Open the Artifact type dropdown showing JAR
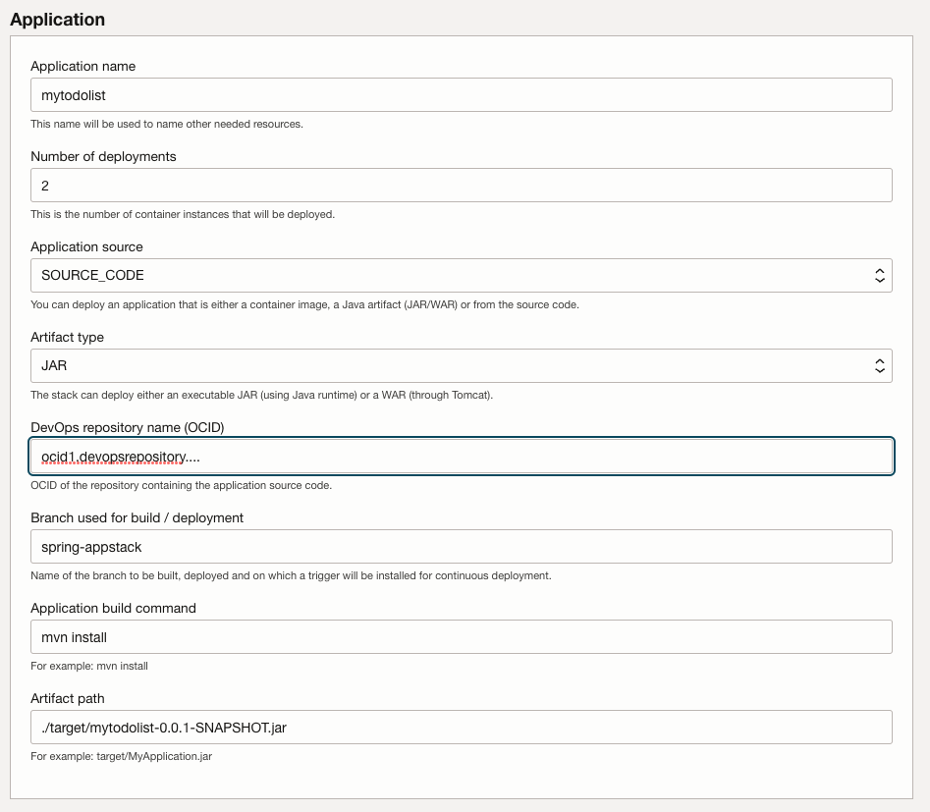Image resolution: width=930 pixels, height=812 pixels. 462,365
